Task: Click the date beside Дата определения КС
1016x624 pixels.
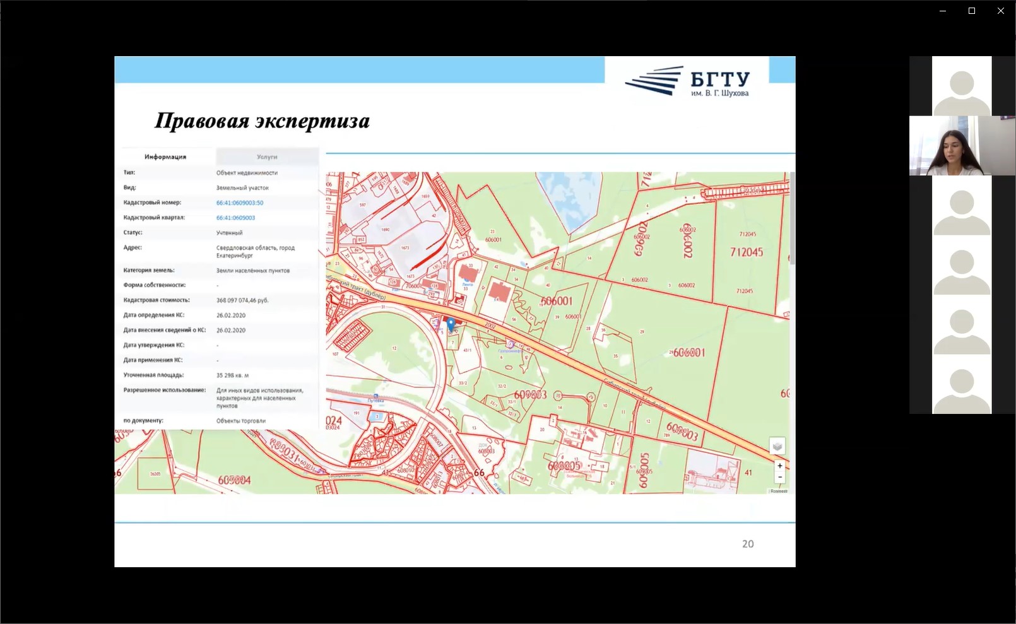Action: [231, 315]
